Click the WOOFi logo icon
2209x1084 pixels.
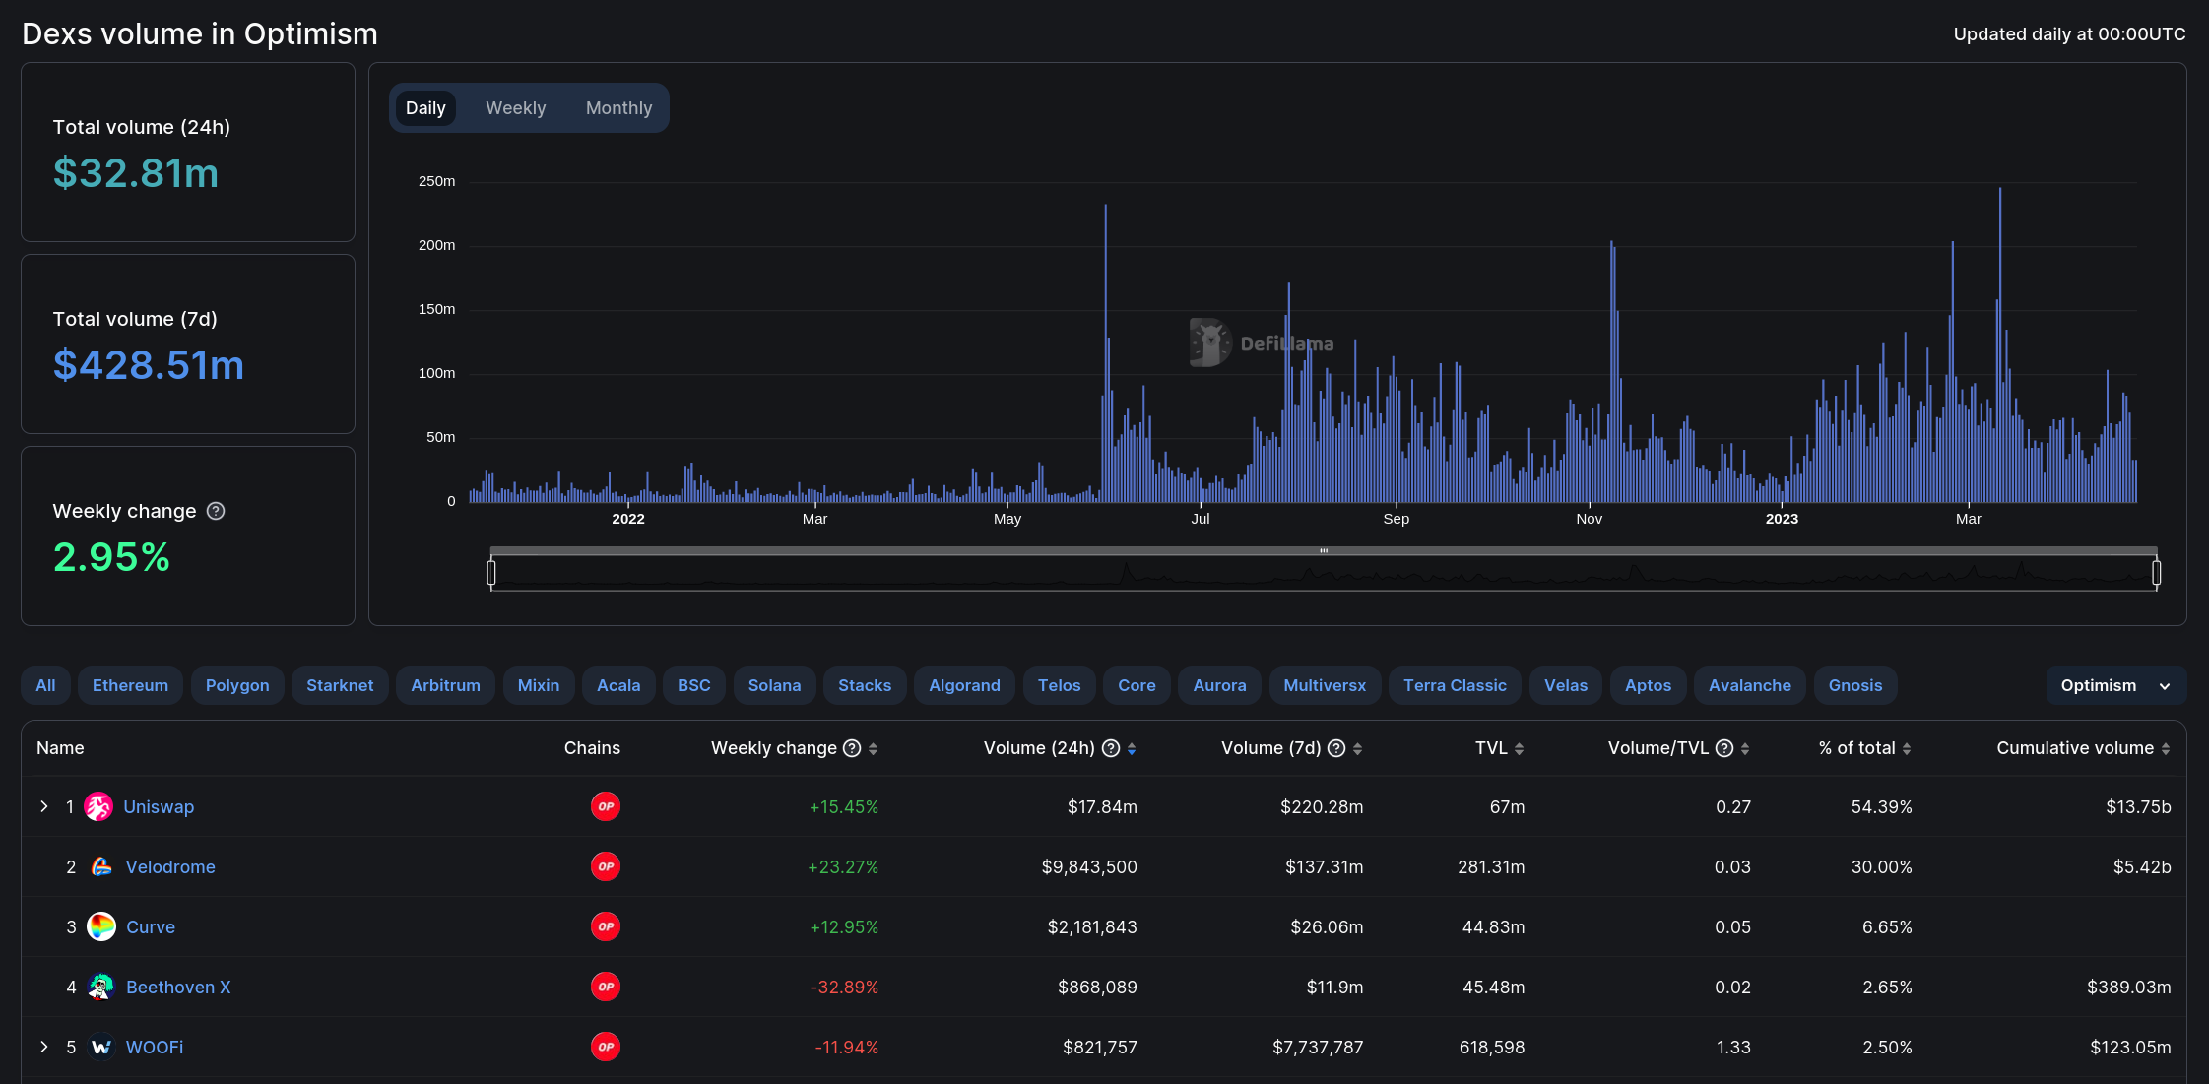[x=101, y=1048]
